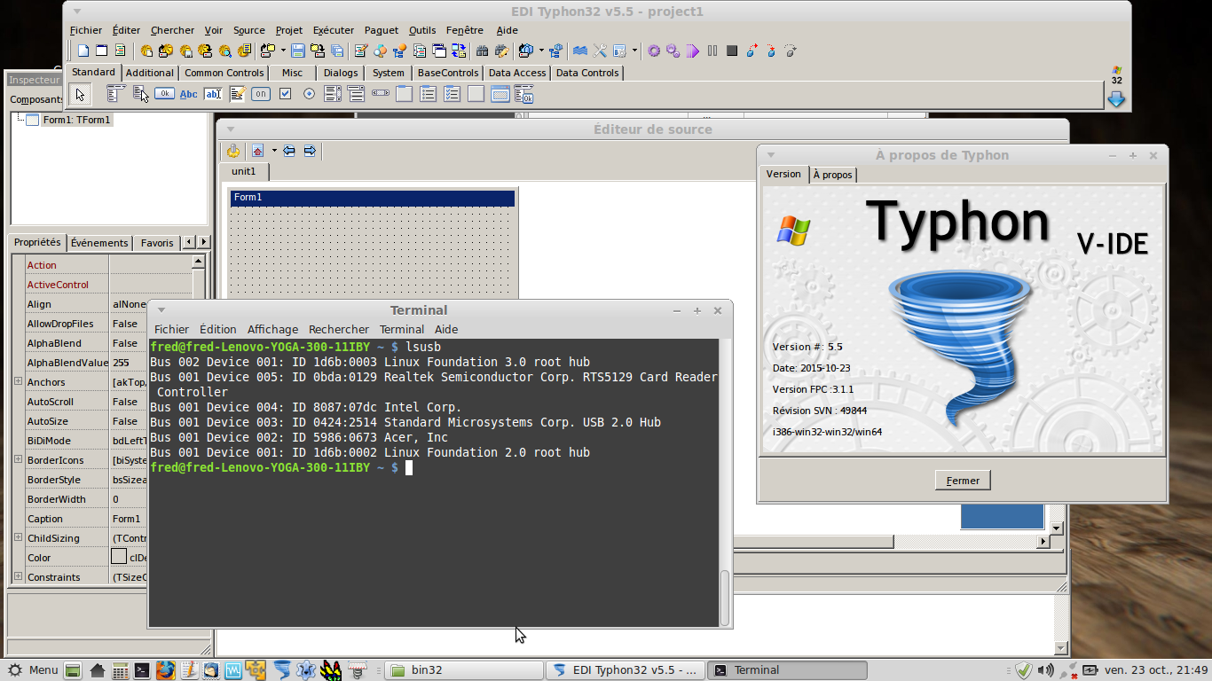Screen dimensions: 1212x681
Task: Pick the TPopupMenu component icon
Action: [x=140, y=94]
